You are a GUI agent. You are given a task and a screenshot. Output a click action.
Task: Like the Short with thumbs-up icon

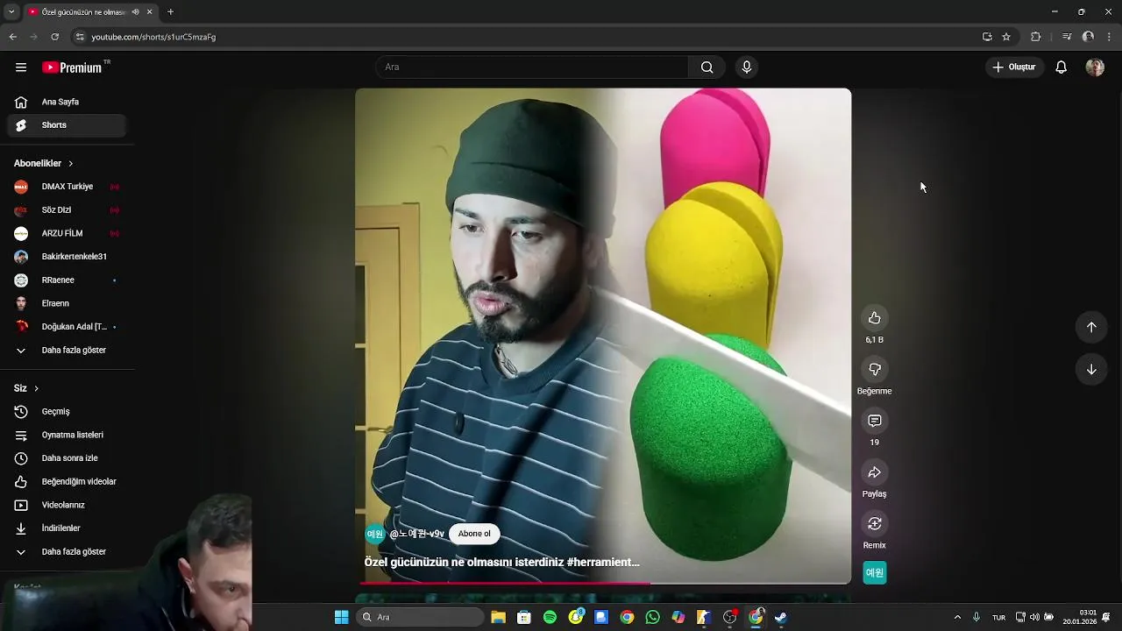tap(874, 318)
